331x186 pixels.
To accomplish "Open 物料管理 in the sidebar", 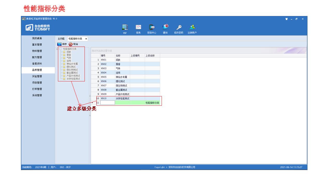I will pyautogui.click(x=37, y=51).
